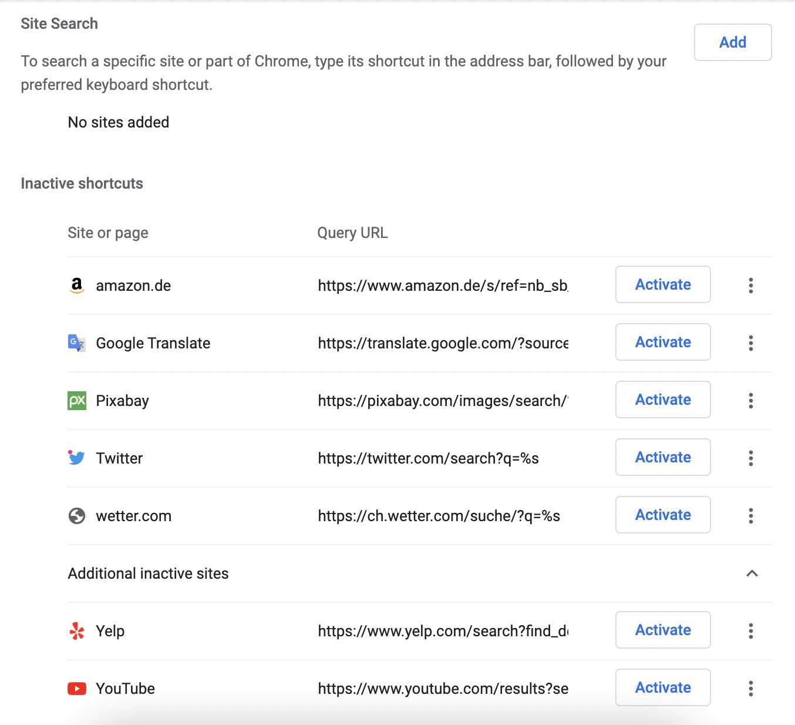Open more actions menu for Pixabay
795x725 pixels.
click(x=751, y=401)
